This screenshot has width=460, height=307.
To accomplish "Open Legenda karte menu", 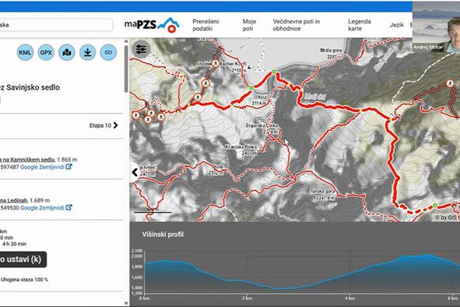I will pyautogui.click(x=360, y=25).
